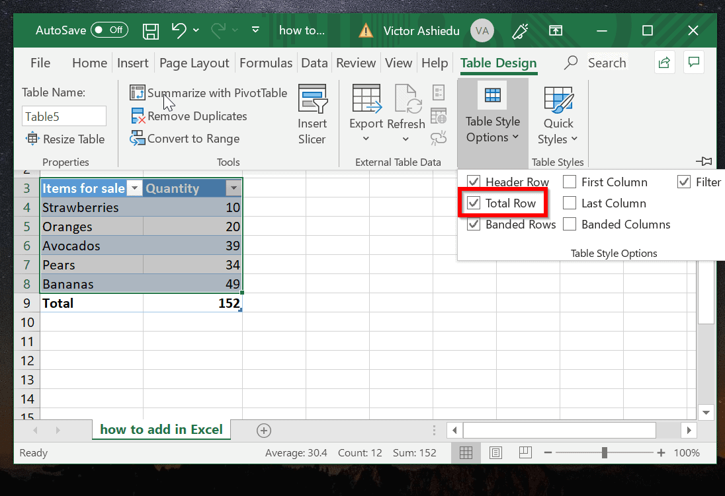Click the table Properties icon
The image size is (725, 496).
pos(439,92)
